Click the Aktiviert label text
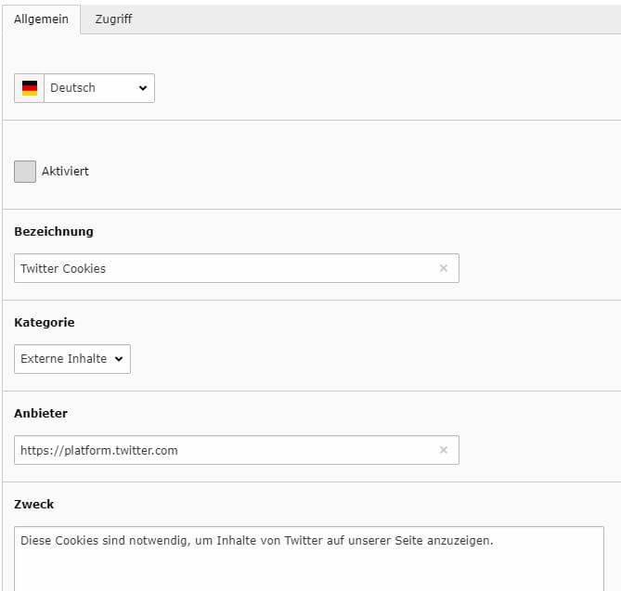This screenshot has height=591, width=621. pyautogui.click(x=65, y=172)
